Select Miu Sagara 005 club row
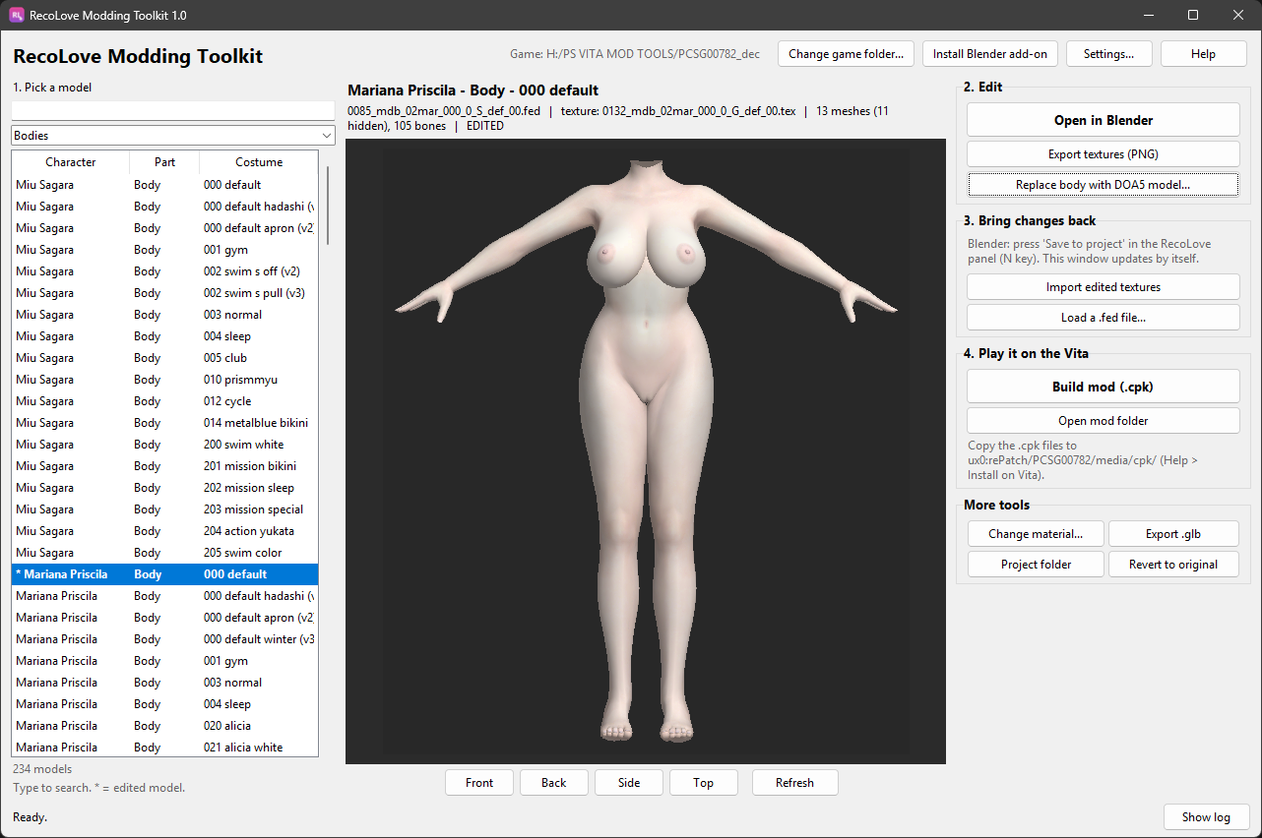Image resolution: width=1262 pixels, height=838 pixels. pyautogui.click(x=165, y=358)
